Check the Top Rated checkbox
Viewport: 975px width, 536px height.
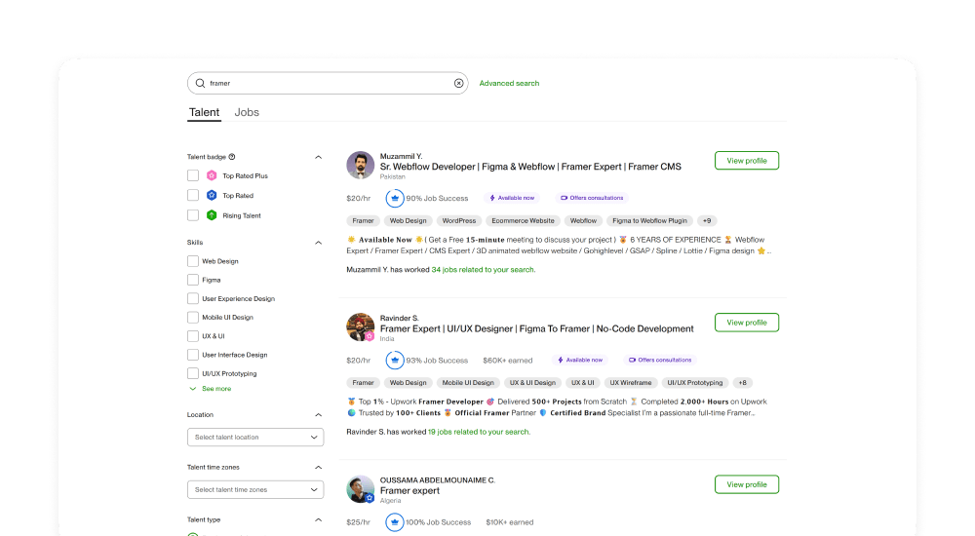[x=193, y=195]
